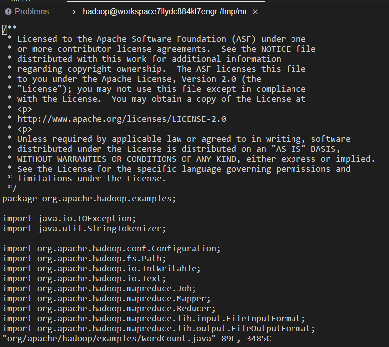Click the IntWritable import line
389x347 pixels.
point(101,268)
